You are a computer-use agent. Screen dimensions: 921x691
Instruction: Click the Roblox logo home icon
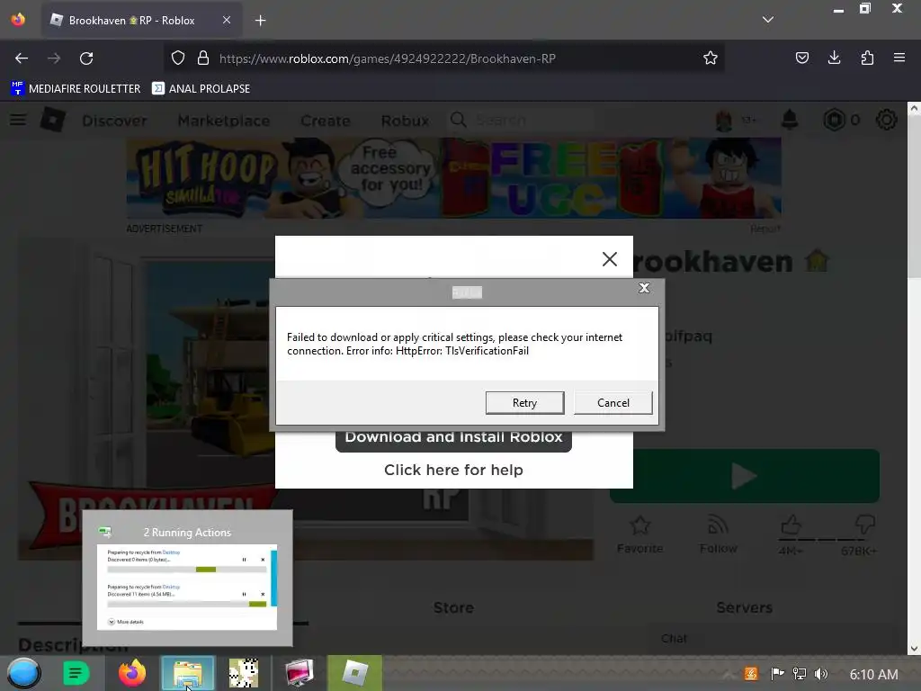tap(53, 120)
